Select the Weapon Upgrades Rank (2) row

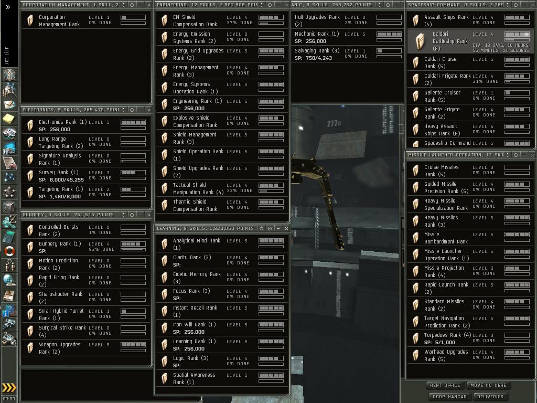(x=85, y=348)
